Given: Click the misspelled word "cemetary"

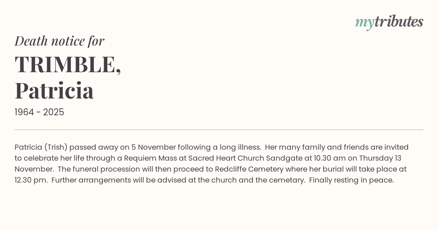Looking at the screenshot, I should tap(288, 180).
